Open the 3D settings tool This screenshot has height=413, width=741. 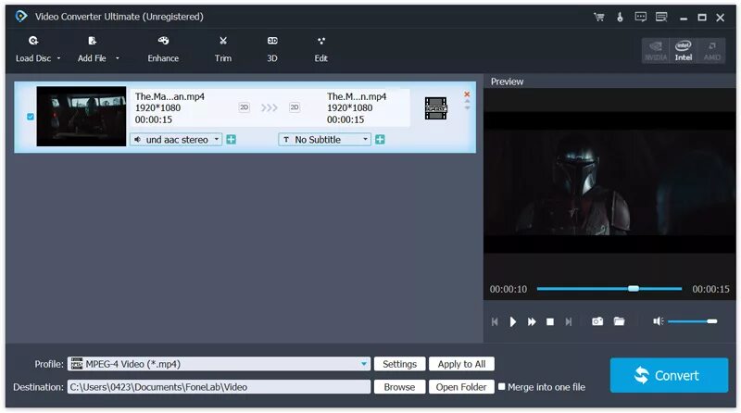[x=272, y=49]
